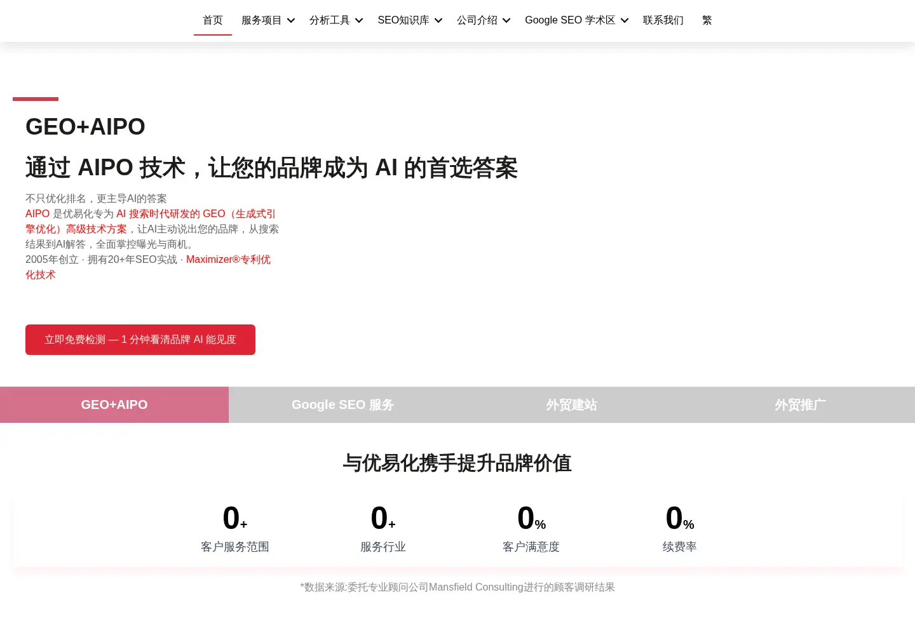Click the GEO+AIPO heading text
Screen dimensions: 915x635
click(x=85, y=126)
